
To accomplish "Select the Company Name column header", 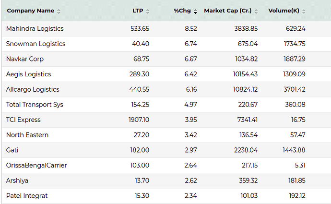I will [x=31, y=11].
